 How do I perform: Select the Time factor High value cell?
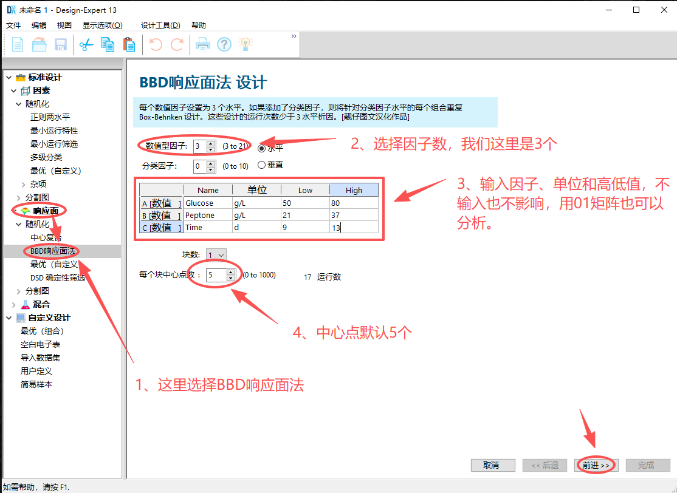tap(354, 228)
